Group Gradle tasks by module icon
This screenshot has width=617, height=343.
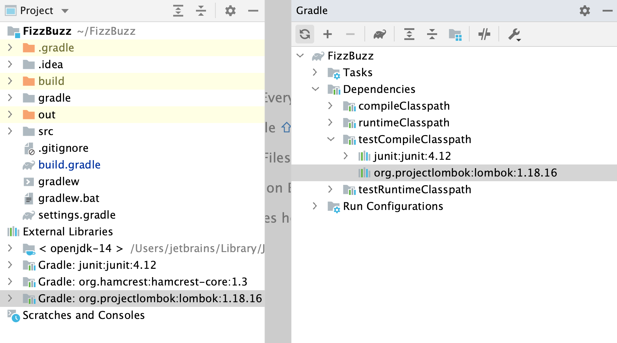(x=456, y=34)
